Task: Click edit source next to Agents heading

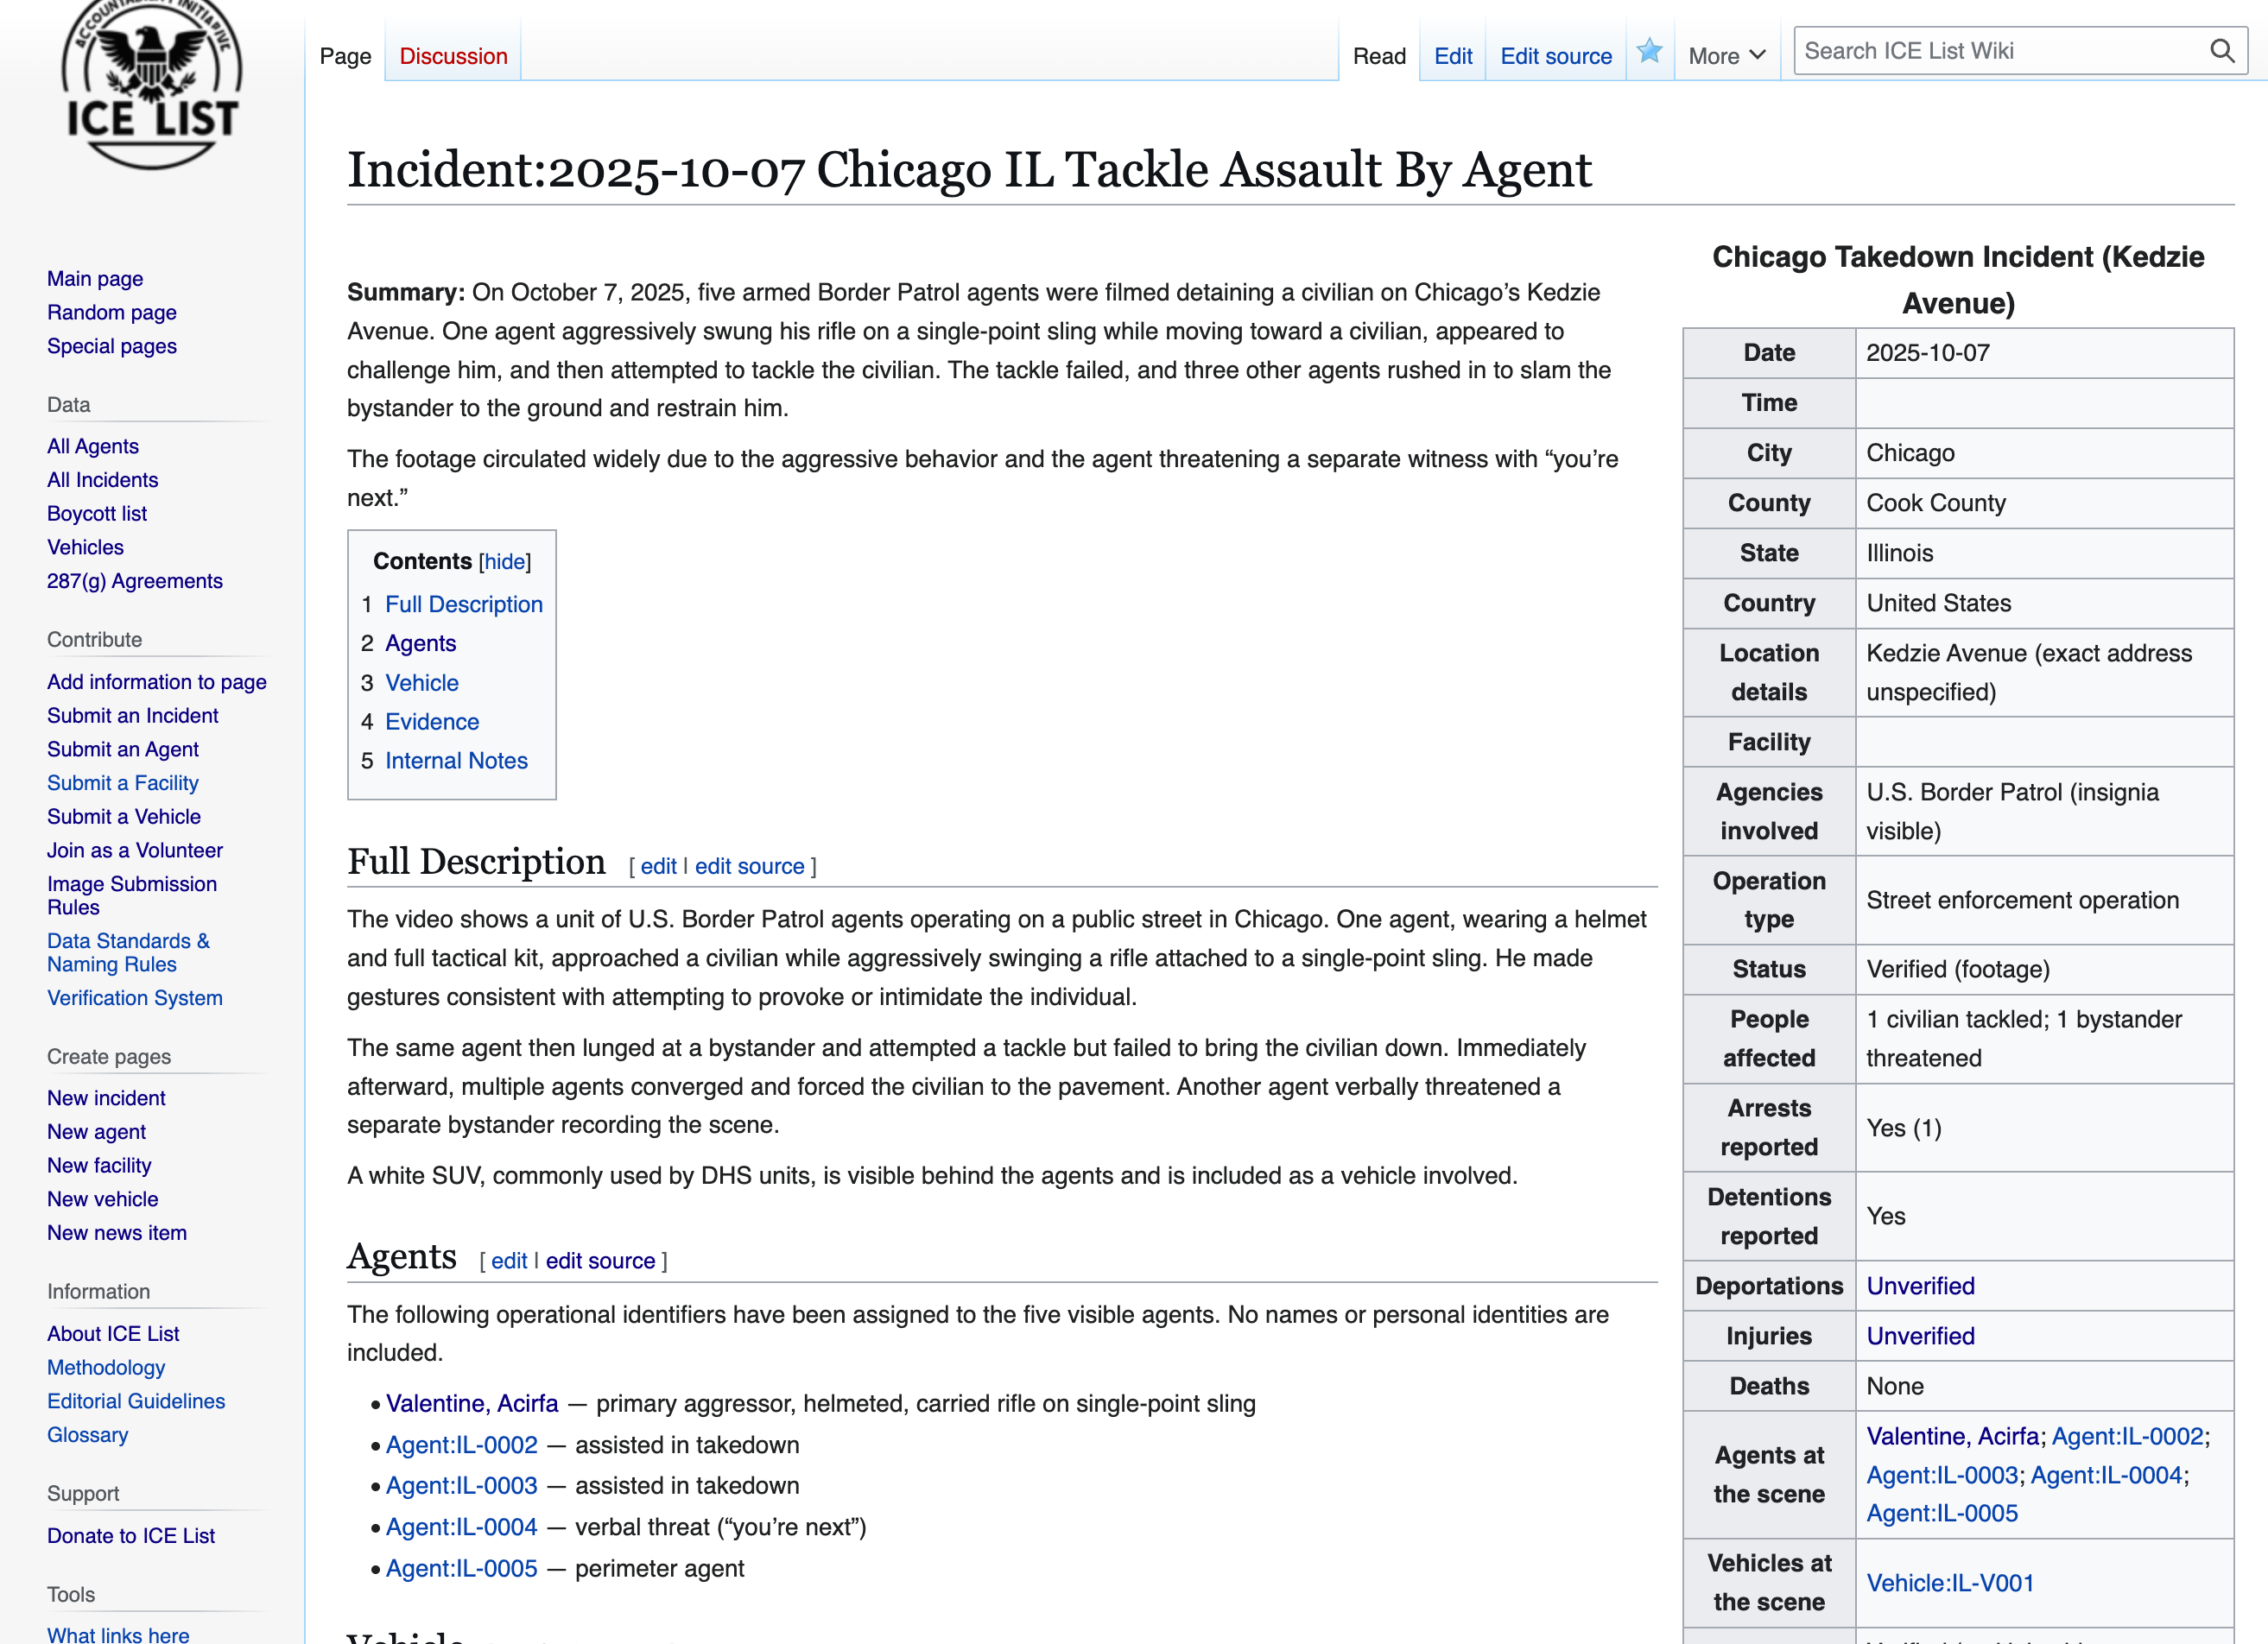Action: point(600,1261)
